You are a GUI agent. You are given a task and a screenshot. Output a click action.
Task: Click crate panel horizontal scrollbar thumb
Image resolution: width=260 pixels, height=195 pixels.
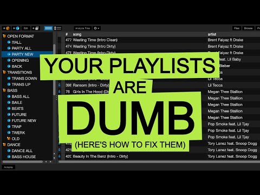tap(23, 162)
